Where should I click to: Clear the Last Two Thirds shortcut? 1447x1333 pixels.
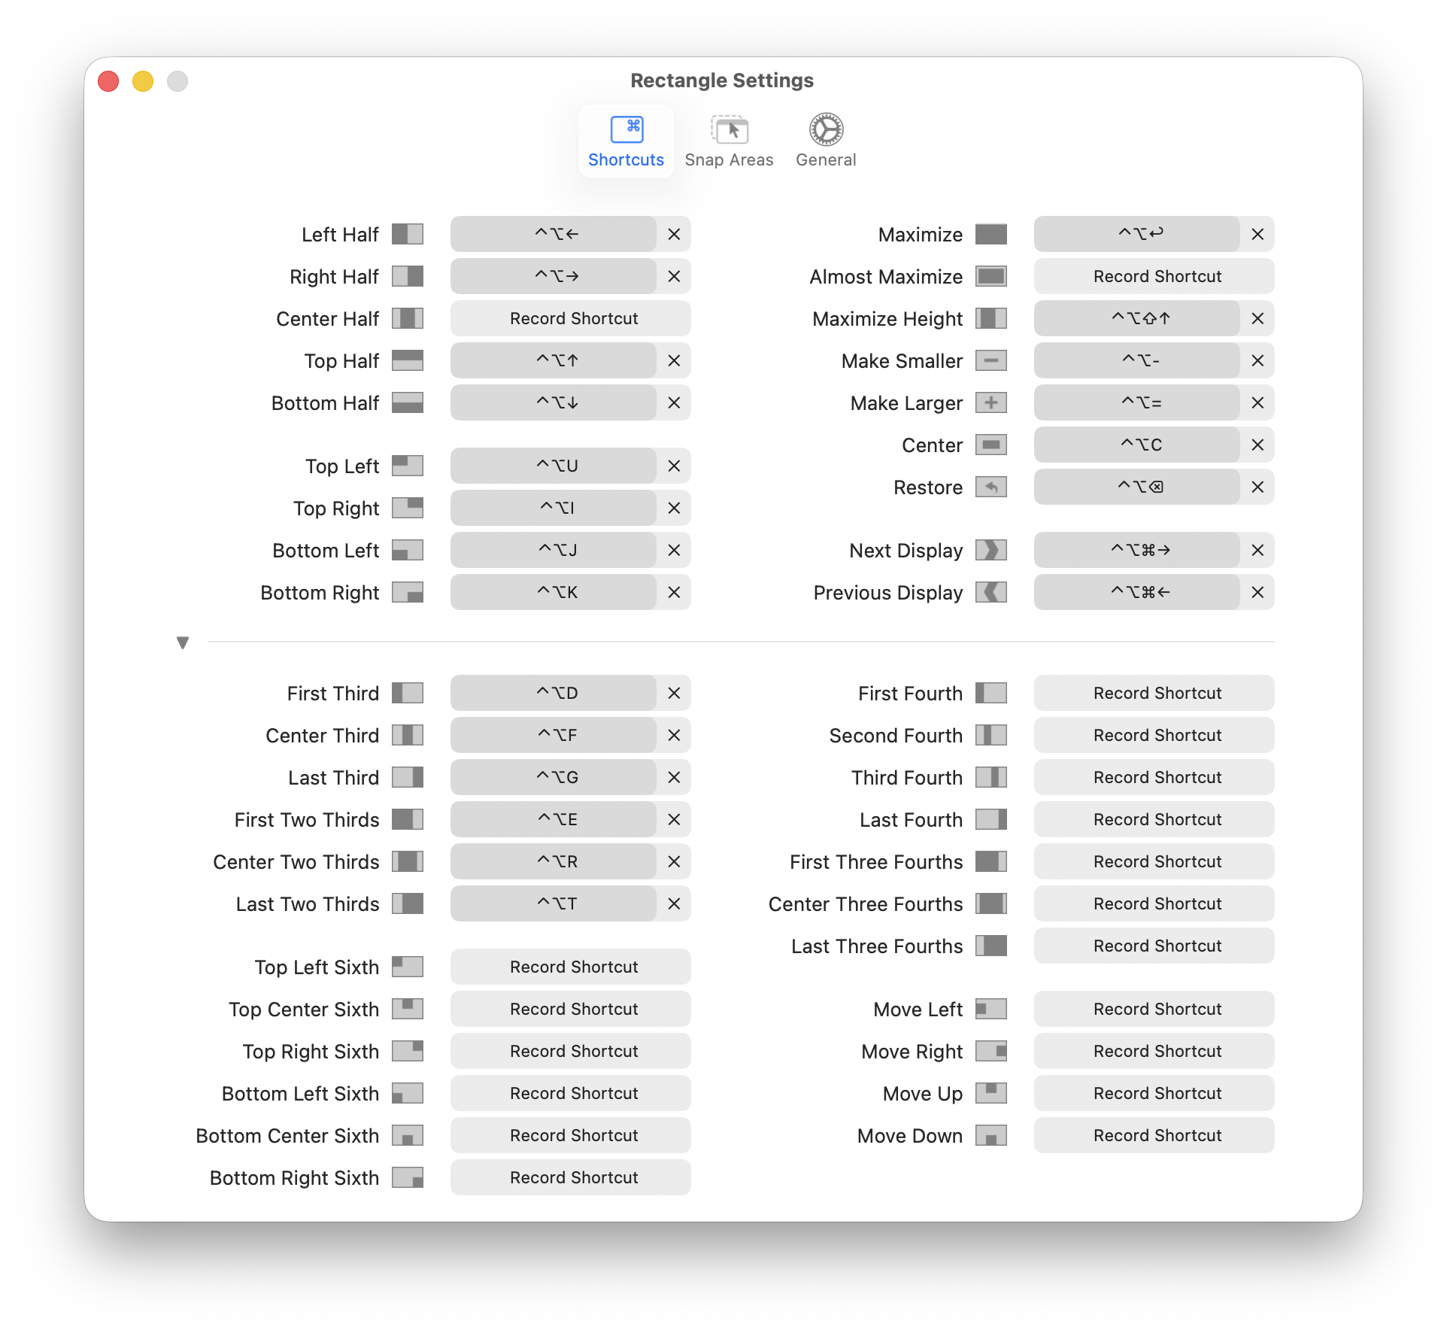coord(673,903)
